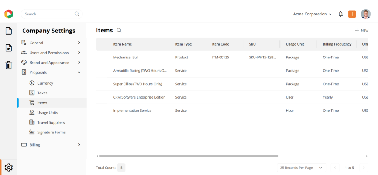This screenshot has width=378, height=175.
Task: Click the user profile avatar
Action: click(x=365, y=14)
